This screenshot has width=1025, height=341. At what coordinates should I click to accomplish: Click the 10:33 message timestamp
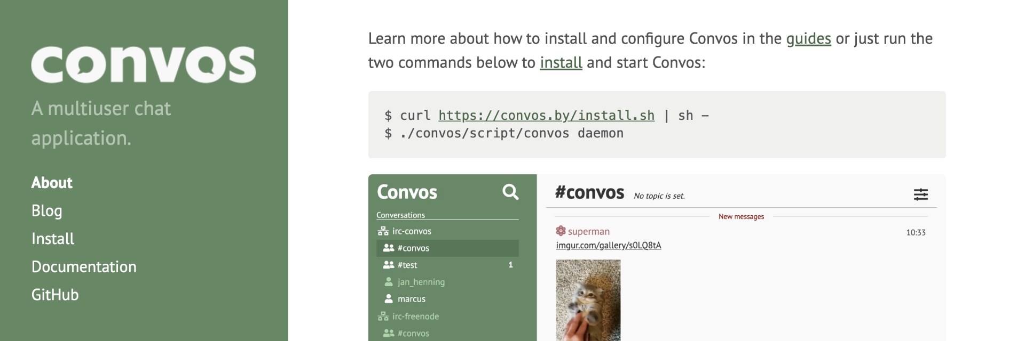pos(916,233)
